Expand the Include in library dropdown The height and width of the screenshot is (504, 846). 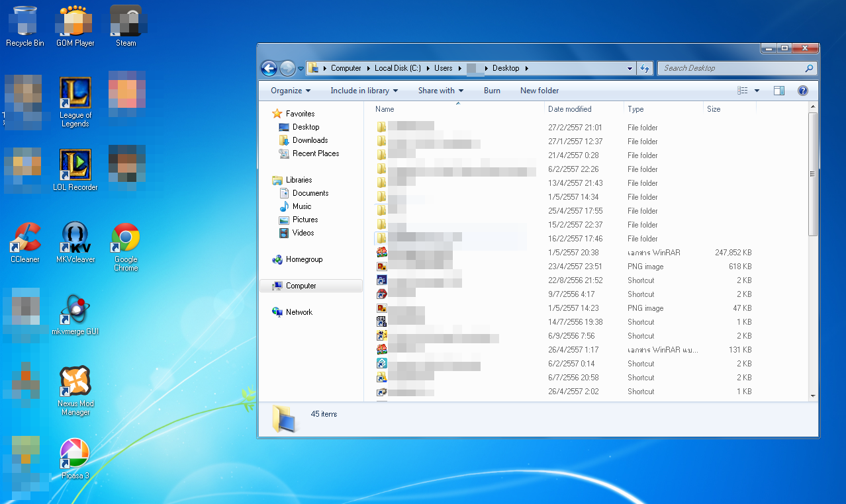(364, 91)
